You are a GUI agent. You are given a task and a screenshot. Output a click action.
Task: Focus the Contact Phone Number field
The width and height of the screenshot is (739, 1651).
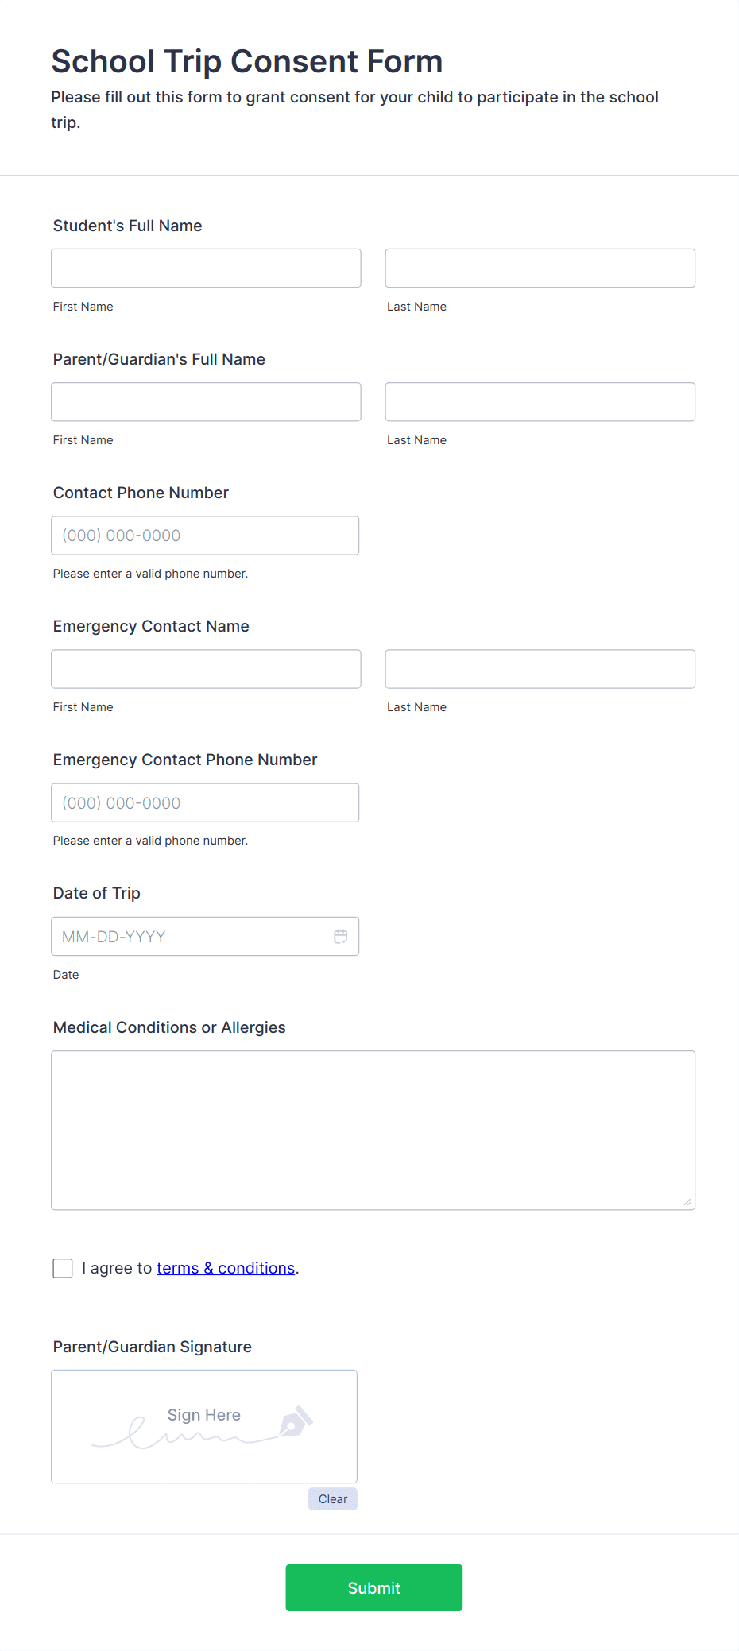click(x=205, y=535)
